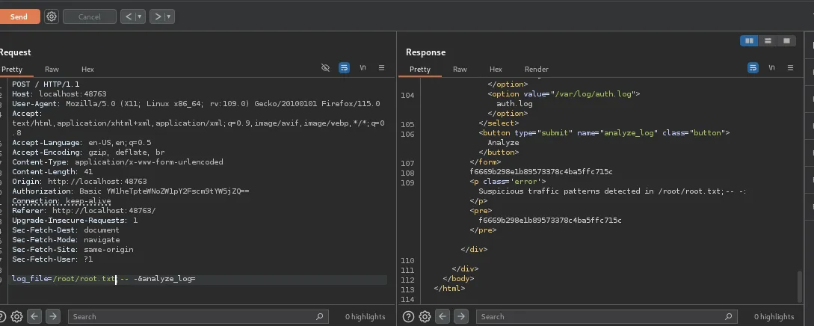
Task: Open Response panel hamburger menu
Action: [791, 68]
